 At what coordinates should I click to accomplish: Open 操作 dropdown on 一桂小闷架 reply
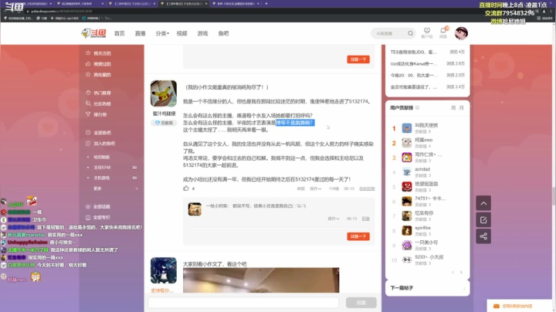(334, 219)
